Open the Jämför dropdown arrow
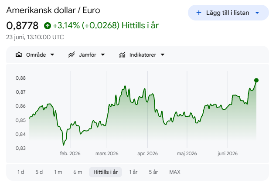Image resolution: width=276 pixels, height=183 pixels. (103, 55)
